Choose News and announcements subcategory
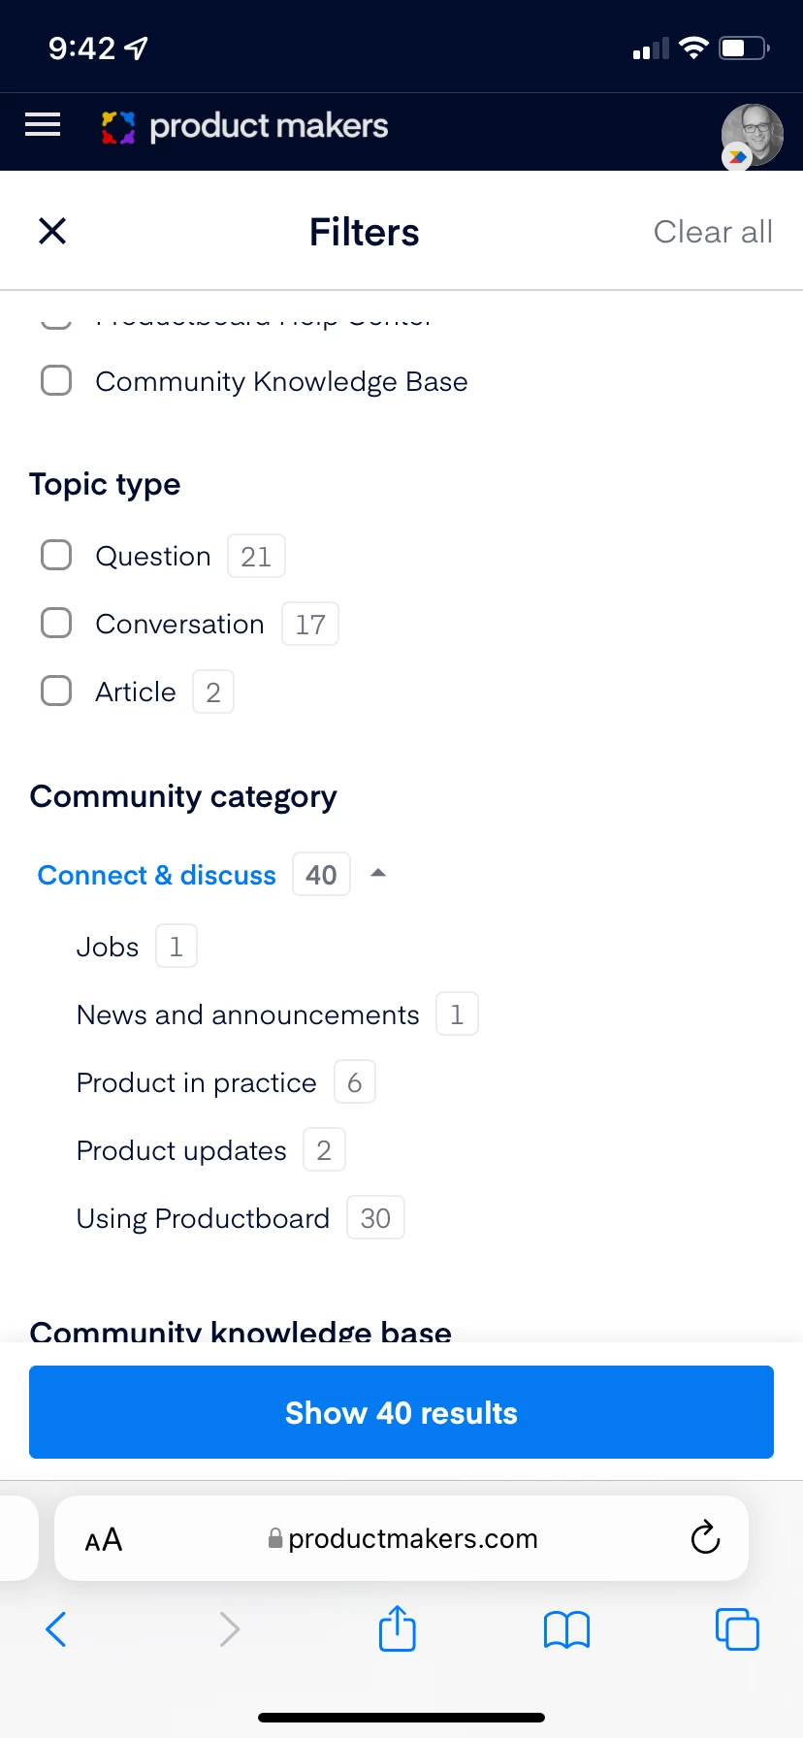Viewport: 803px width, 1738px height. (248, 1014)
